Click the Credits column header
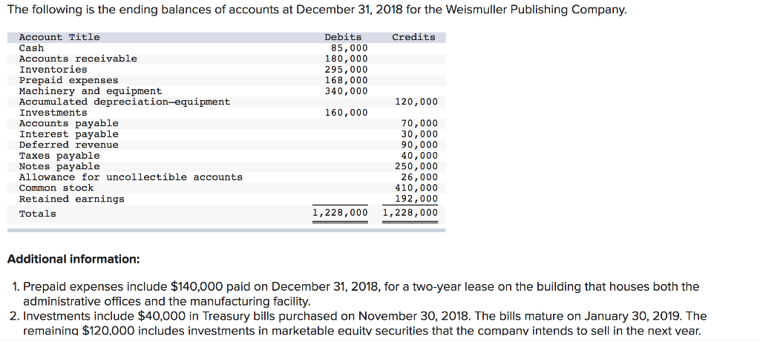The image size is (760, 342). click(x=413, y=37)
